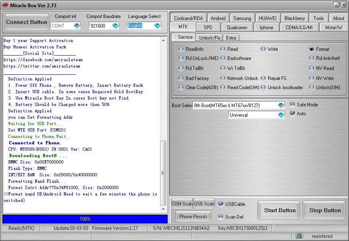Expand the Universal dropdown
Image resolution: width=349 pixels, height=241 pixels.
[x=281, y=115]
